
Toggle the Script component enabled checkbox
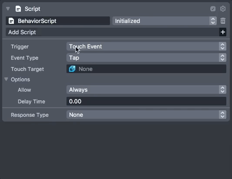pos(213,9)
